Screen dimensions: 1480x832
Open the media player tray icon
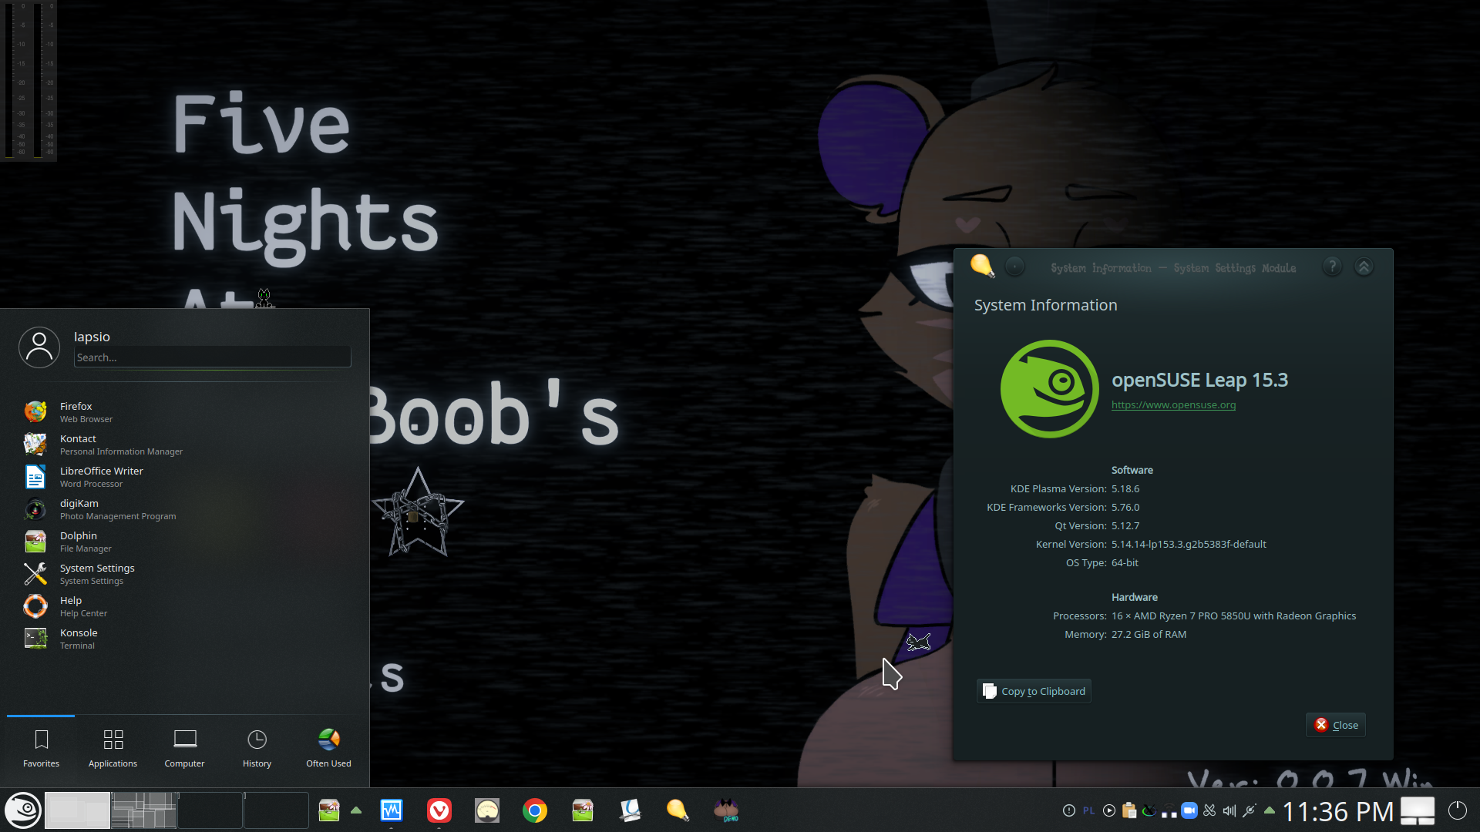point(1109,810)
